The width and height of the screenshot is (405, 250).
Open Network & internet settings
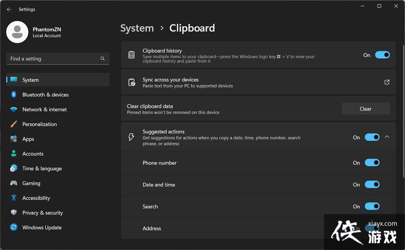pos(58,109)
